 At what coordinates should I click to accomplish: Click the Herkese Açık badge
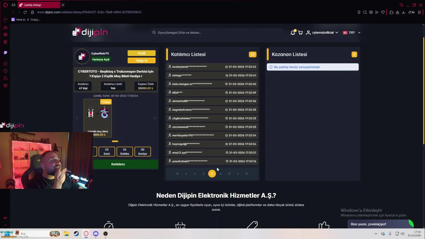point(101,59)
